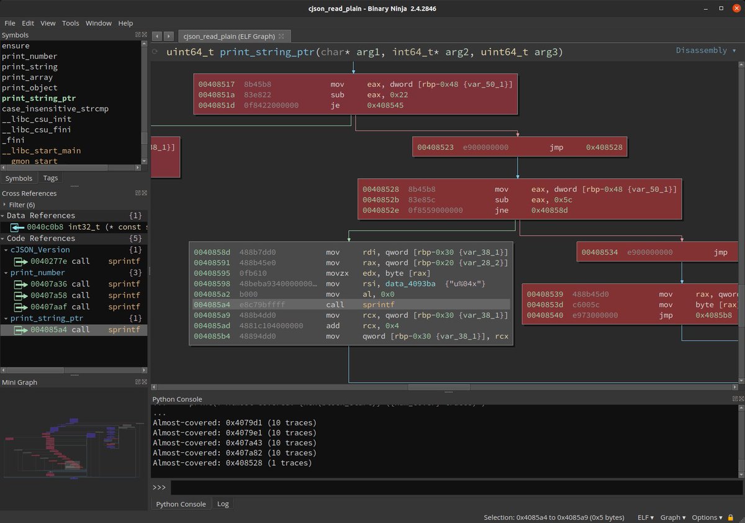Float the Mini Graph panel
The height and width of the screenshot is (523, 745).
138,382
